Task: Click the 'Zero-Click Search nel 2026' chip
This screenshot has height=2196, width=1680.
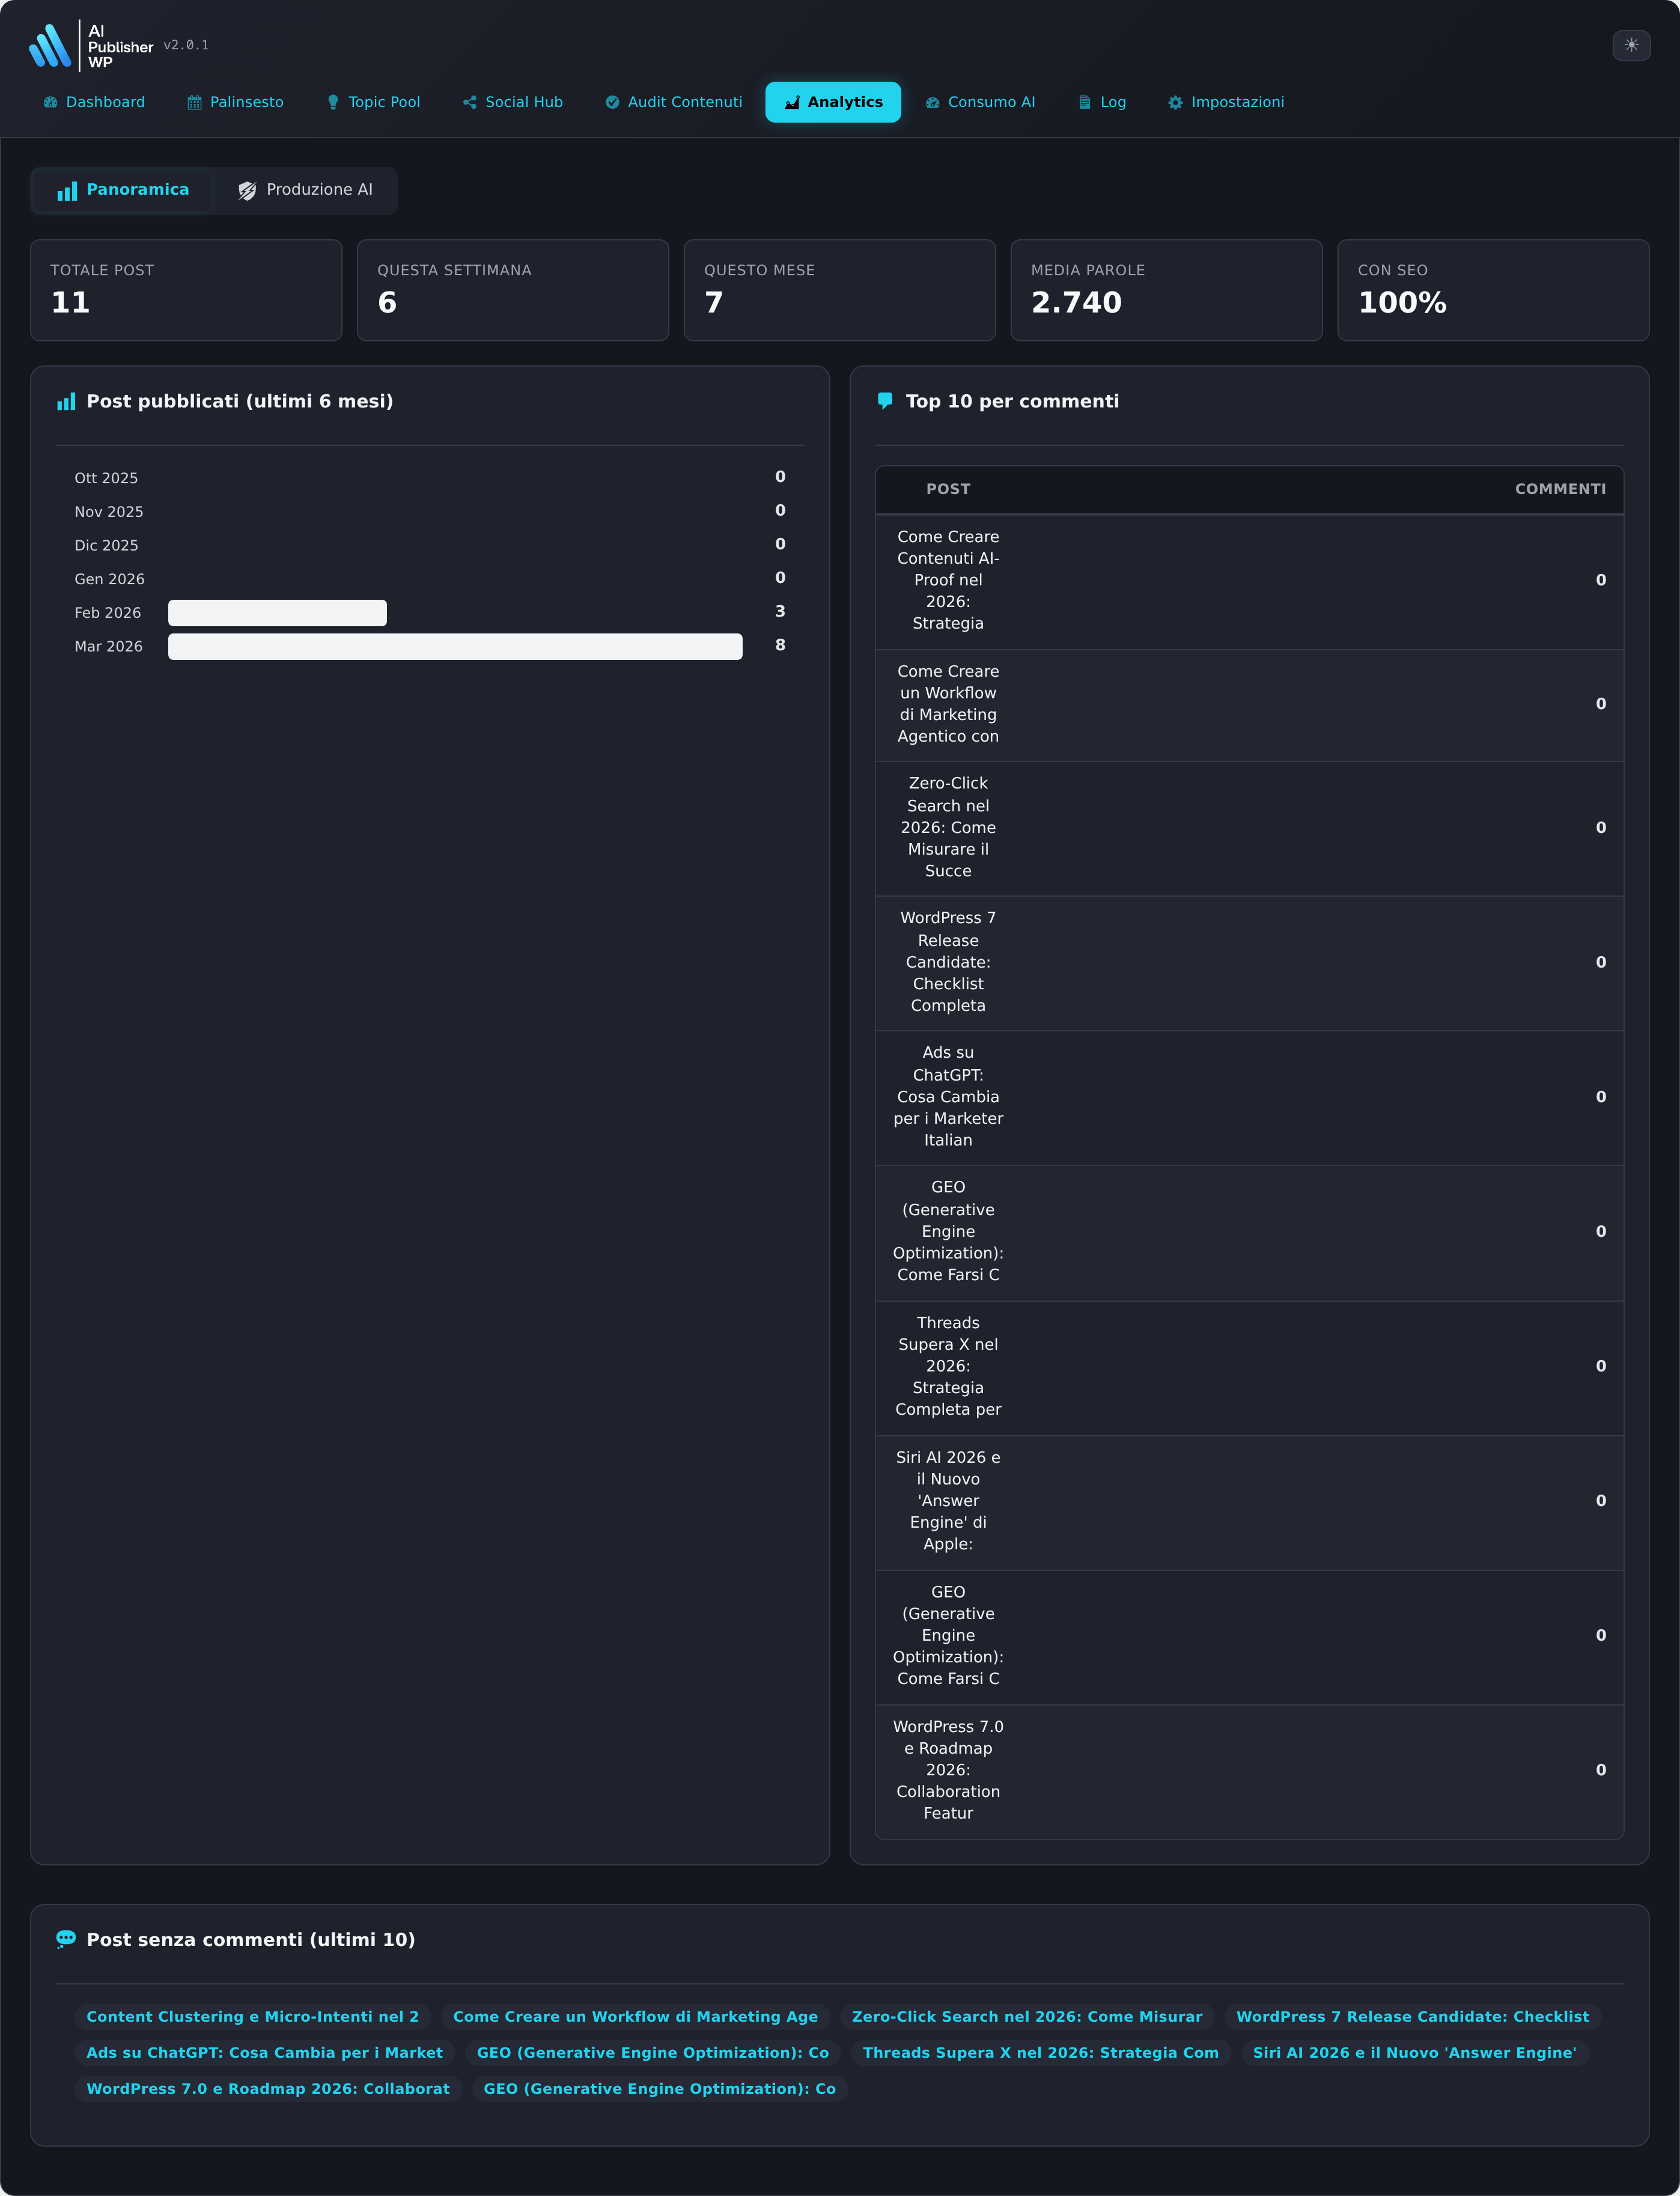Action: [x=1029, y=2016]
